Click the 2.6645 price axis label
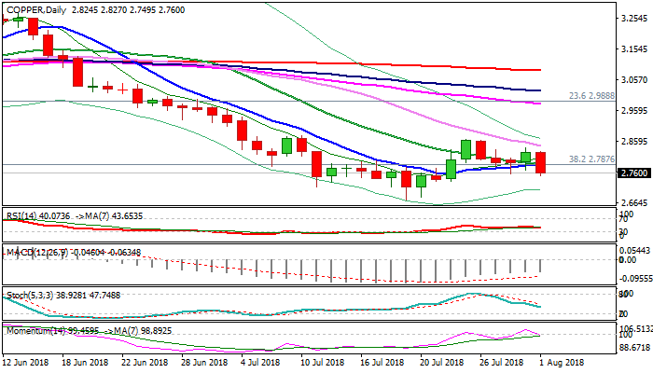 click(634, 203)
